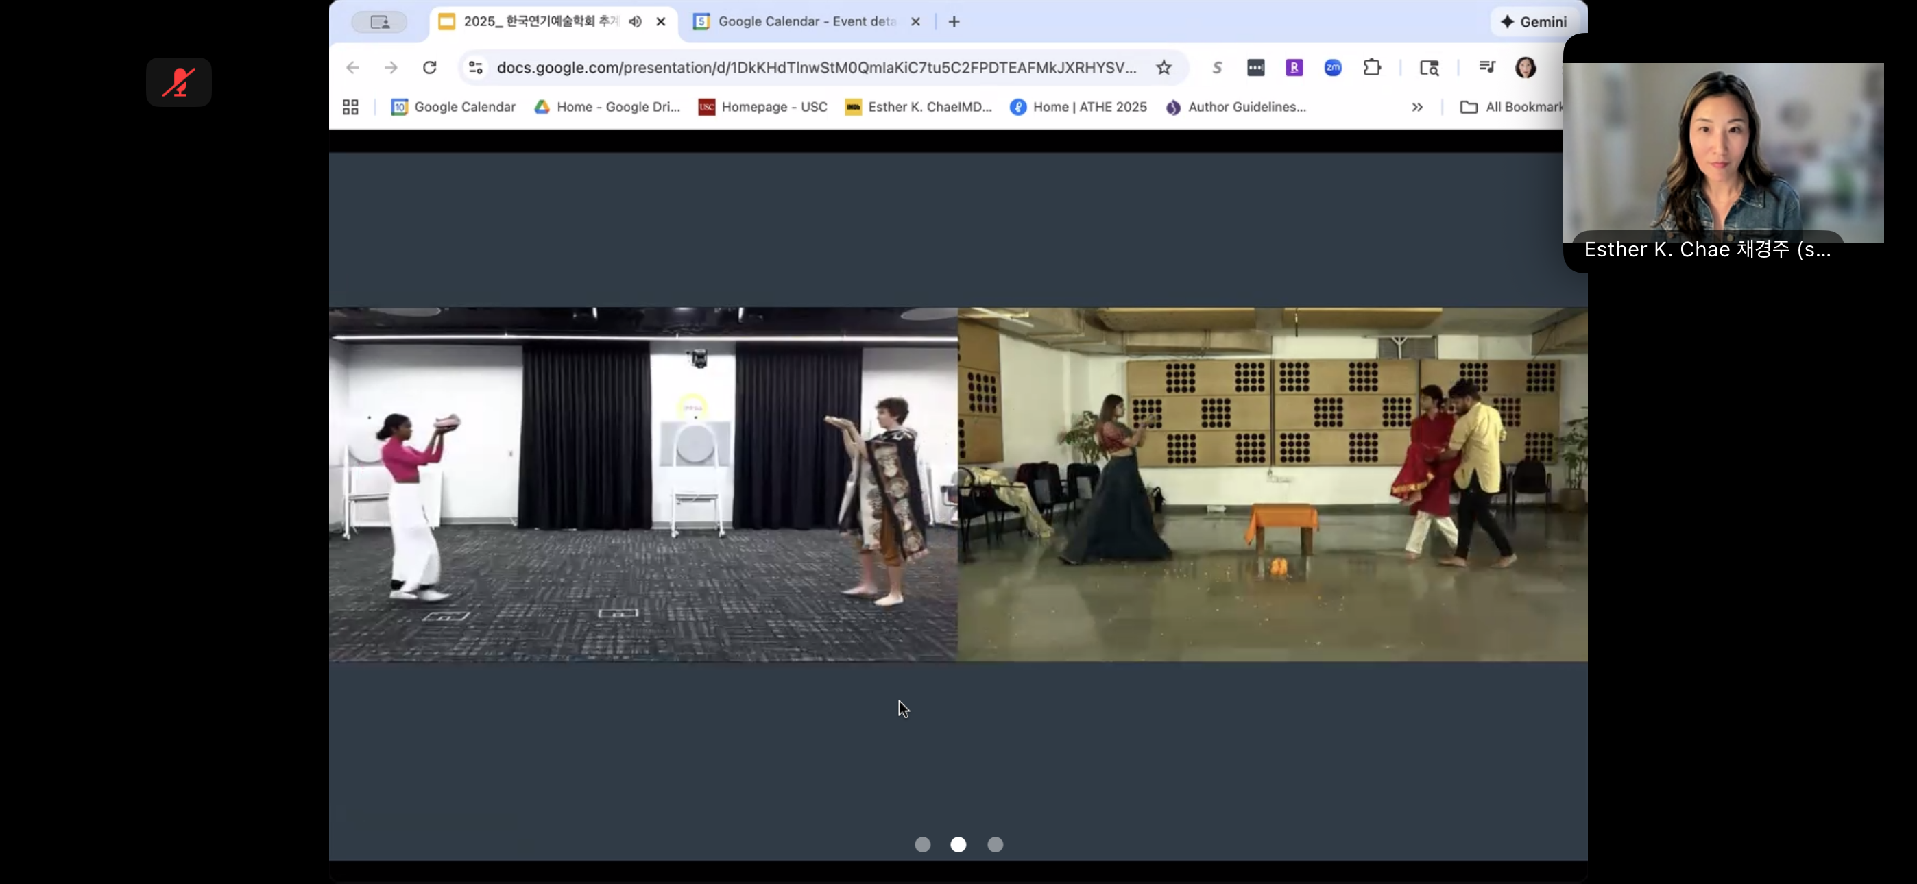Open a new browser tab
Image resolution: width=1917 pixels, height=884 pixels.
point(954,21)
